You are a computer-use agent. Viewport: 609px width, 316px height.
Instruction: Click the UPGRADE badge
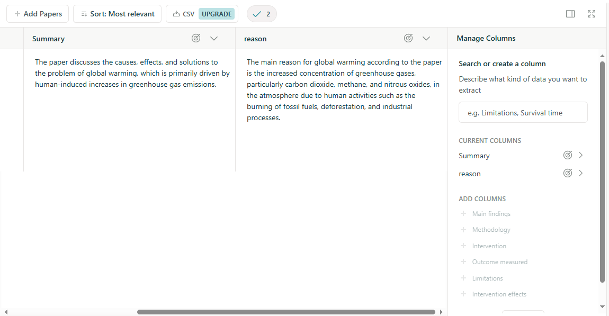point(217,14)
